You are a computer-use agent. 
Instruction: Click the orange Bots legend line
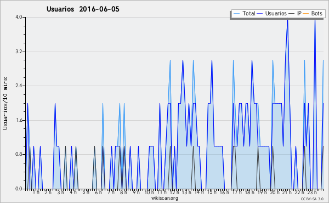pos(306,14)
